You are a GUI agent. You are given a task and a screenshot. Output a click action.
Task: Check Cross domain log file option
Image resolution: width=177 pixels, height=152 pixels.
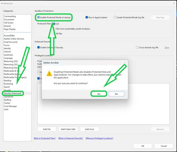pos(137,47)
